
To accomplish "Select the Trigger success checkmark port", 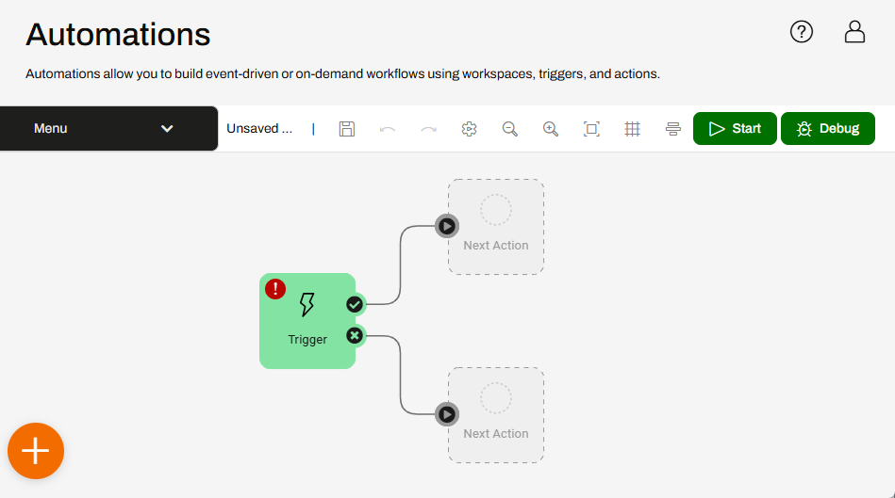I will pos(355,304).
